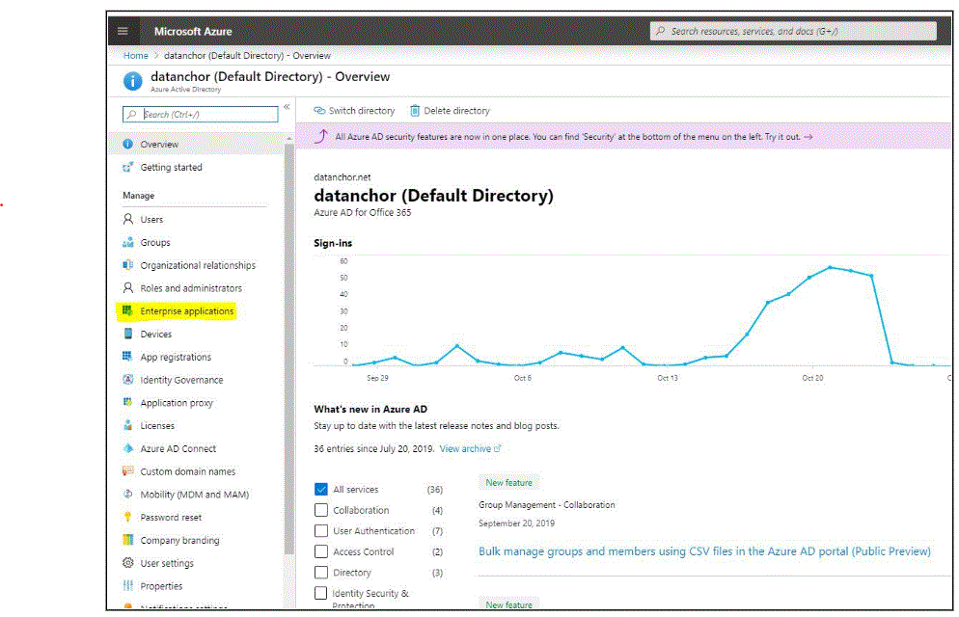This screenshot has width=959, height=617.
Task: Click Home breadcrumb link
Action: tap(136, 56)
